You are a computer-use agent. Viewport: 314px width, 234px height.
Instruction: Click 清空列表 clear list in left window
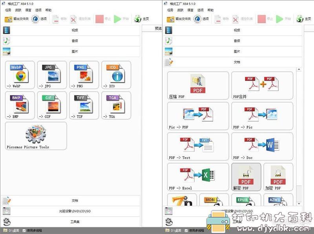click(x=80, y=19)
